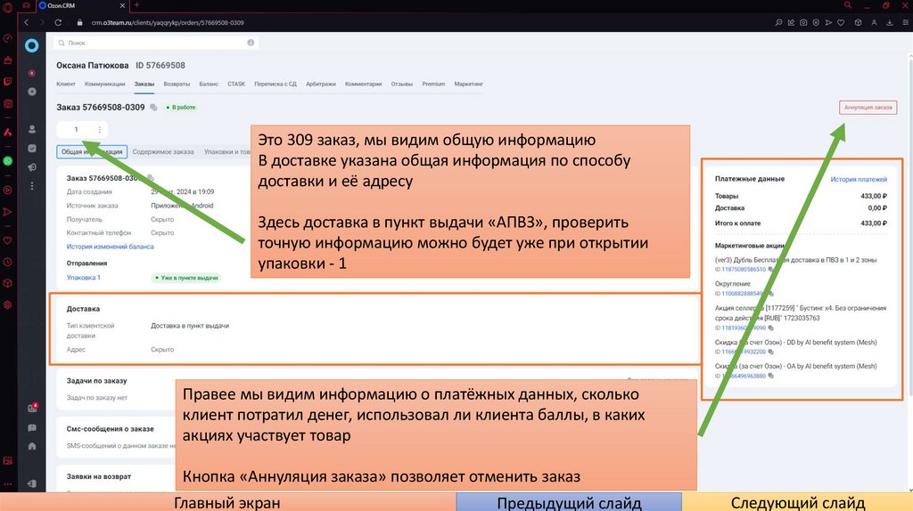Viewport: 913px width, 511px height.
Task: Open the CRM sidebar tasks checkmark icon
Action: [x=32, y=149]
